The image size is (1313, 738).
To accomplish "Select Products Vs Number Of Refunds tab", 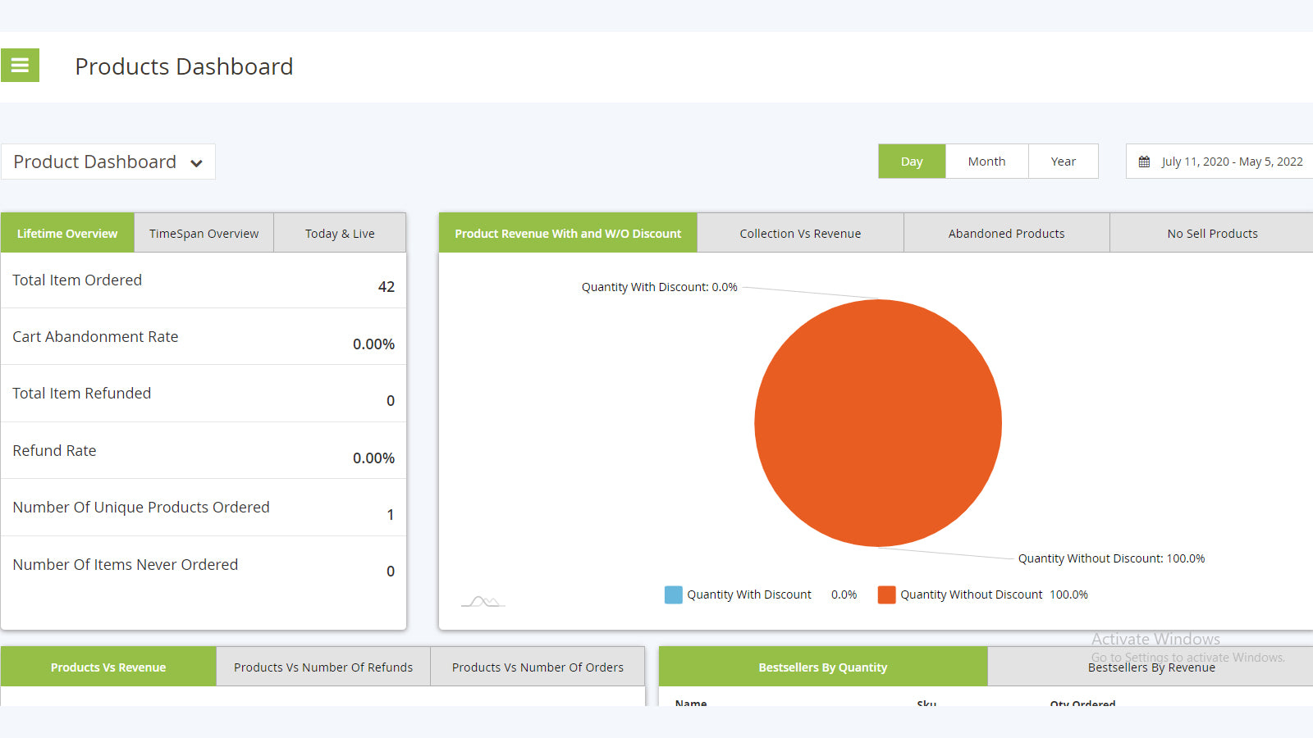I will 323,667.
